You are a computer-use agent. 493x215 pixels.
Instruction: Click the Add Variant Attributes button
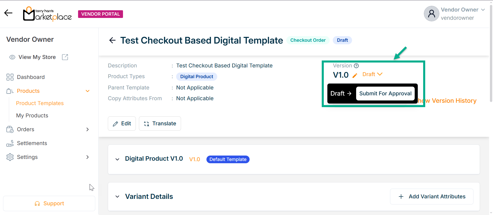pos(432,197)
